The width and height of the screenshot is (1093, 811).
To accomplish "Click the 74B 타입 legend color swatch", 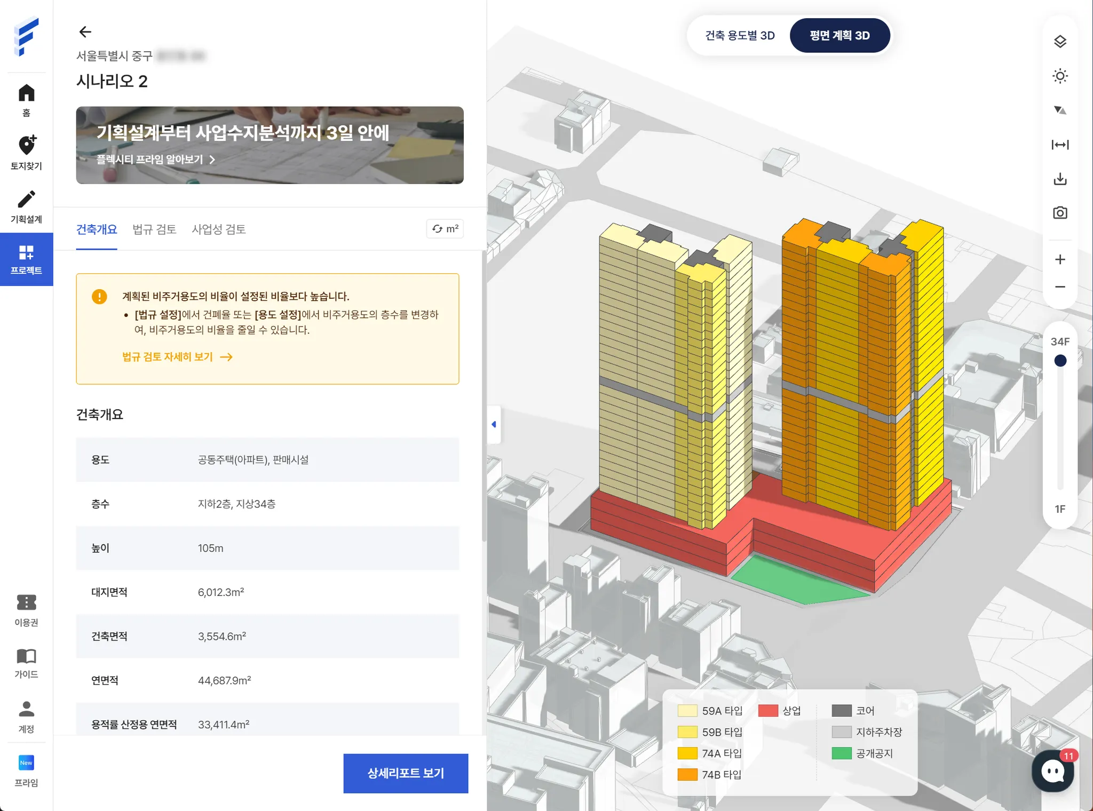I will [687, 775].
